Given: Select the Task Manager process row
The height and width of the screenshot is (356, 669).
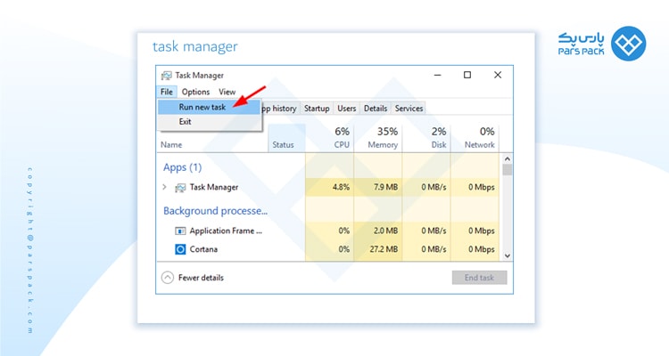Looking at the screenshot, I should click(x=328, y=187).
